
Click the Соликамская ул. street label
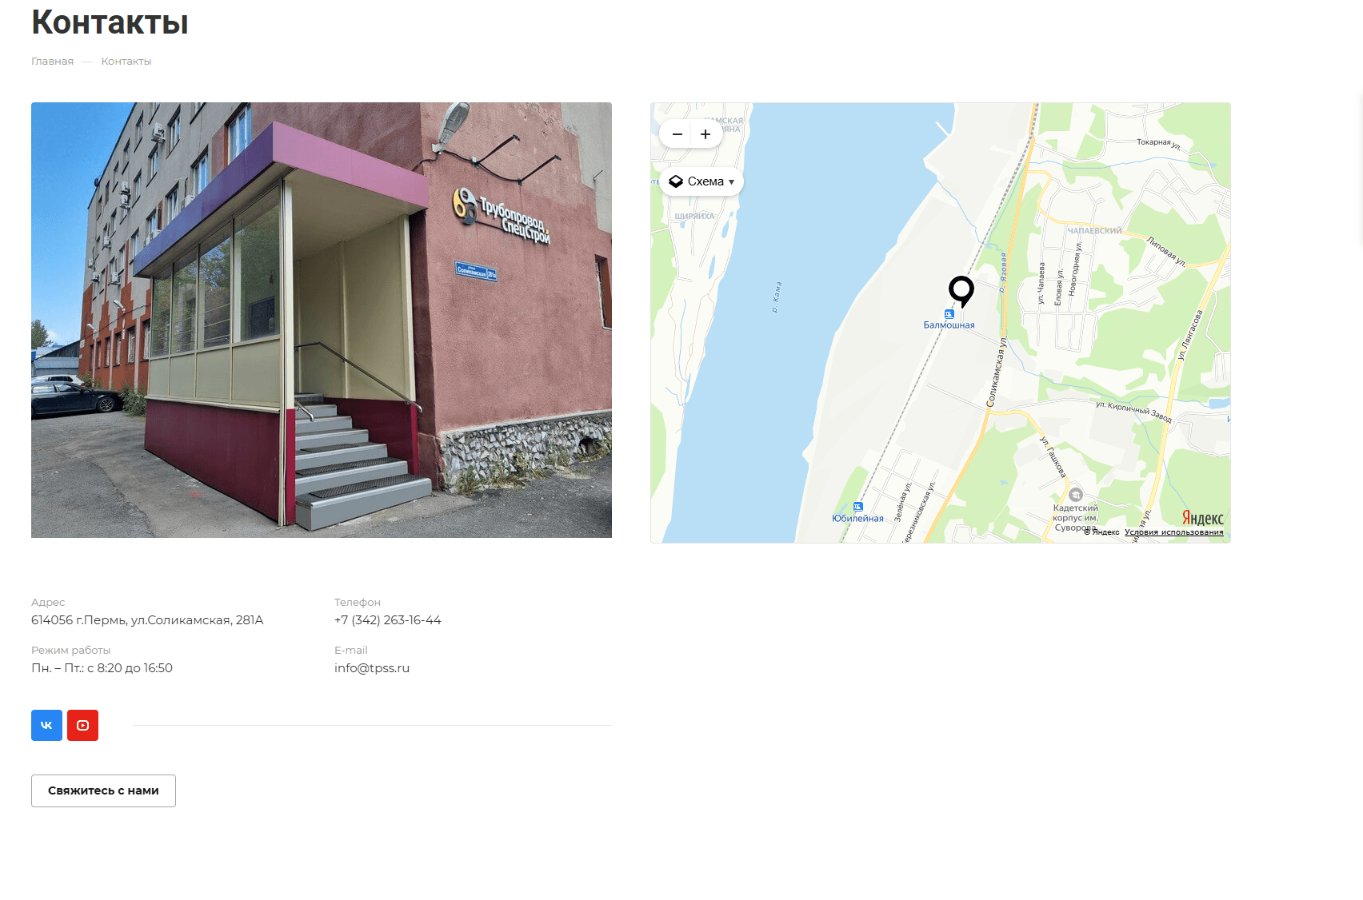tap(997, 372)
